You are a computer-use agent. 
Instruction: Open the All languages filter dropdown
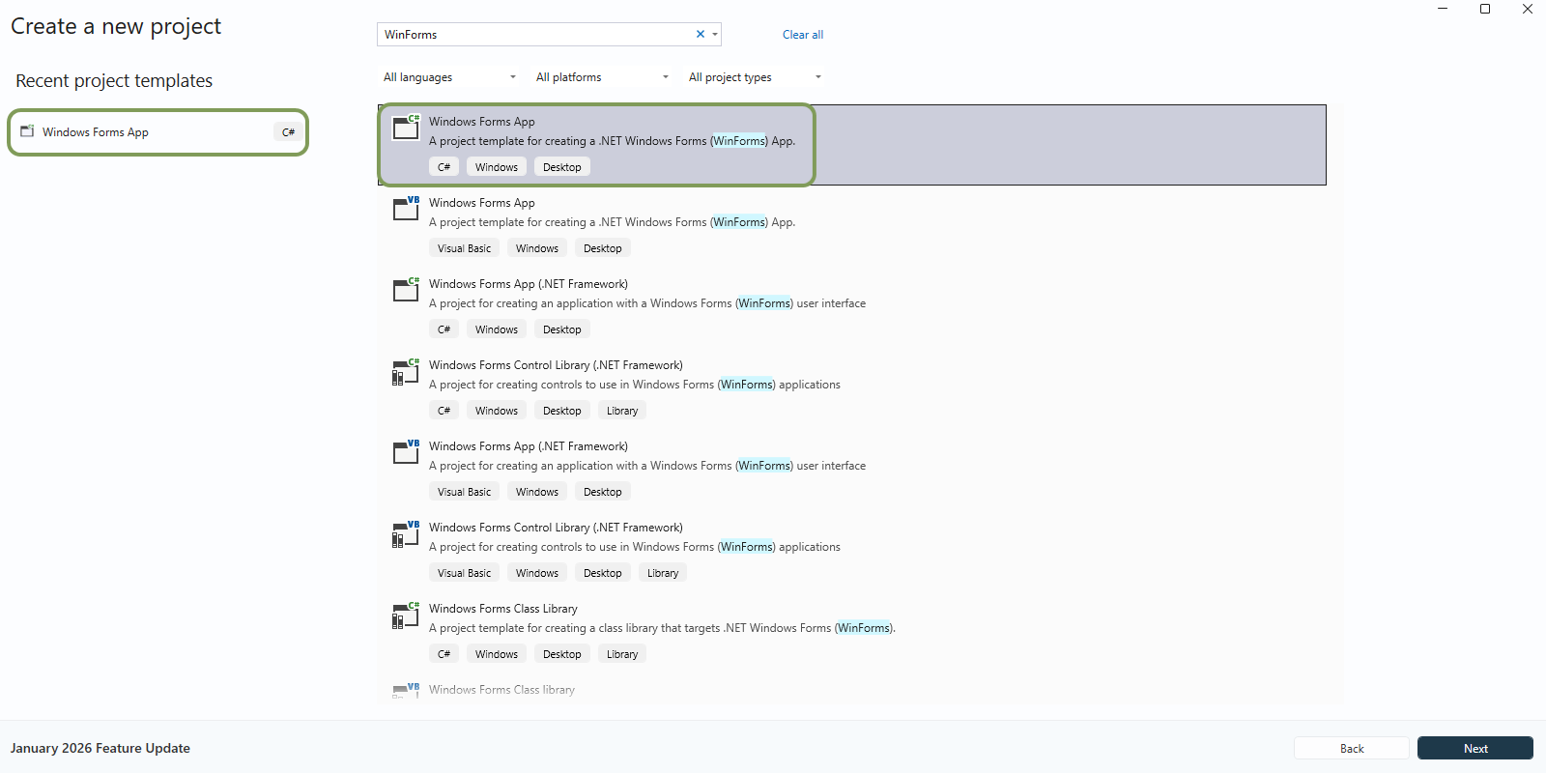click(450, 77)
